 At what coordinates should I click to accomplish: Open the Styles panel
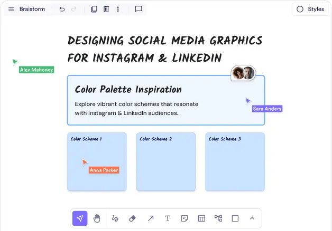click(310, 9)
